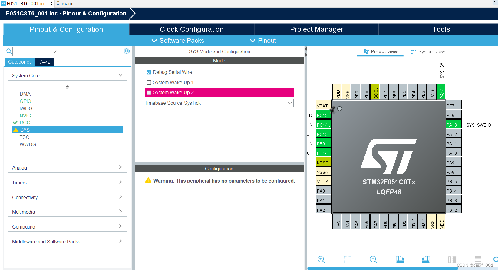The width and height of the screenshot is (498, 270).
Task: Select IWDG in System Core list
Action: (26, 108)
